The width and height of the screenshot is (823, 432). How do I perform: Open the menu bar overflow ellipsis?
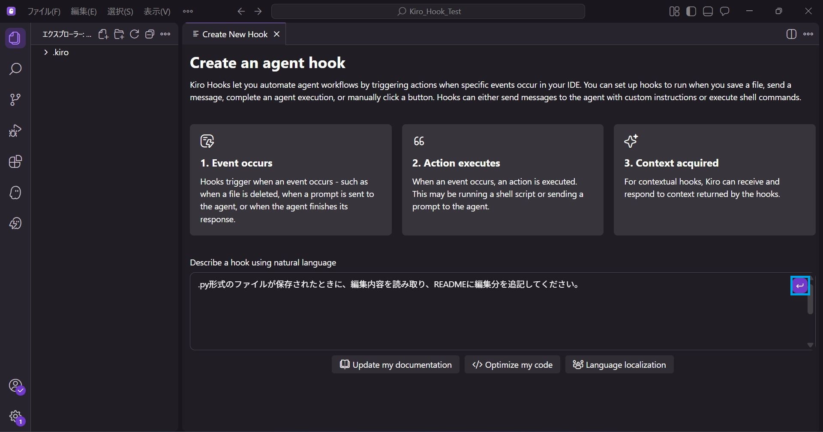[x=188, y=12]
